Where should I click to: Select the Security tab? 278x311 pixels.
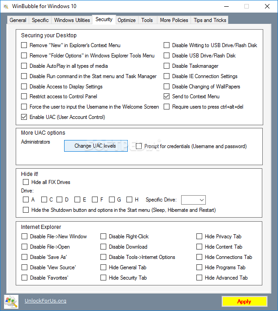point(104,19)
